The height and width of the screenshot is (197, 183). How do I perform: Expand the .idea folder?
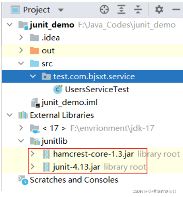tap(21, 38)
